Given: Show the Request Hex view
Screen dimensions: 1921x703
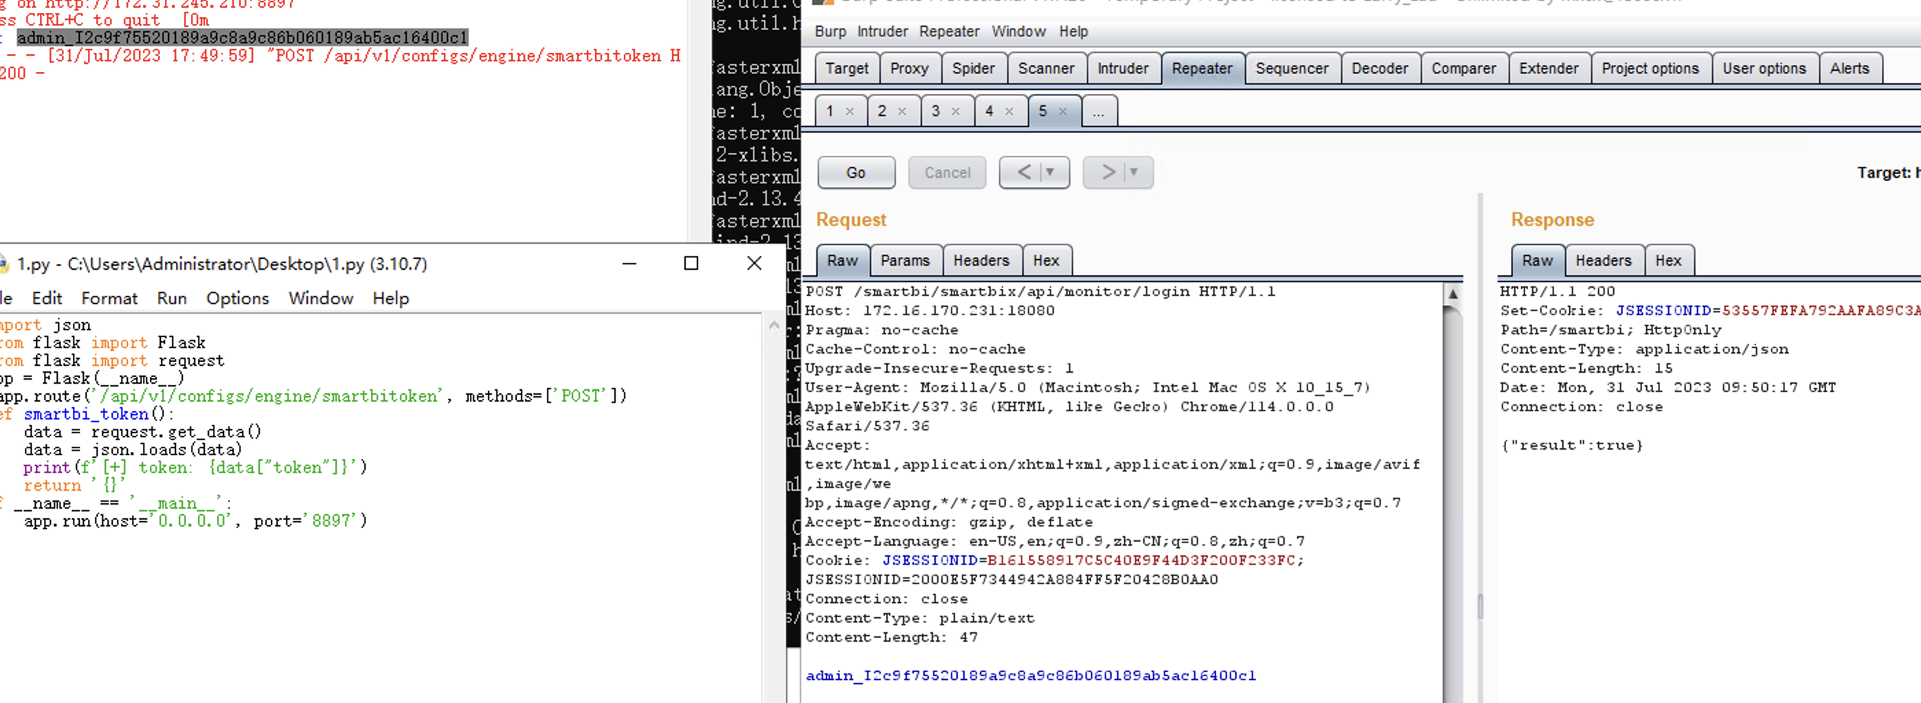Looking at the screenshot, I should pos(1046,261).
